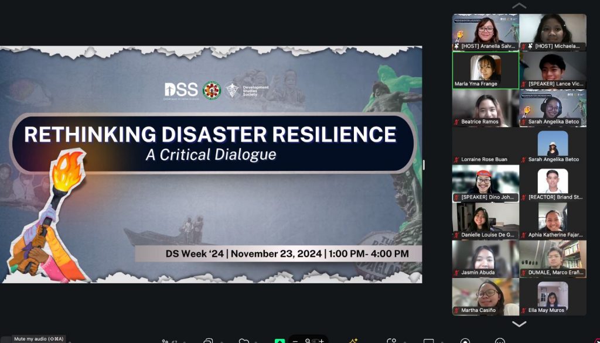The image size is (600, 343).
Task: Zoom in with the plus toolbar button
Action: click(322, 340)
